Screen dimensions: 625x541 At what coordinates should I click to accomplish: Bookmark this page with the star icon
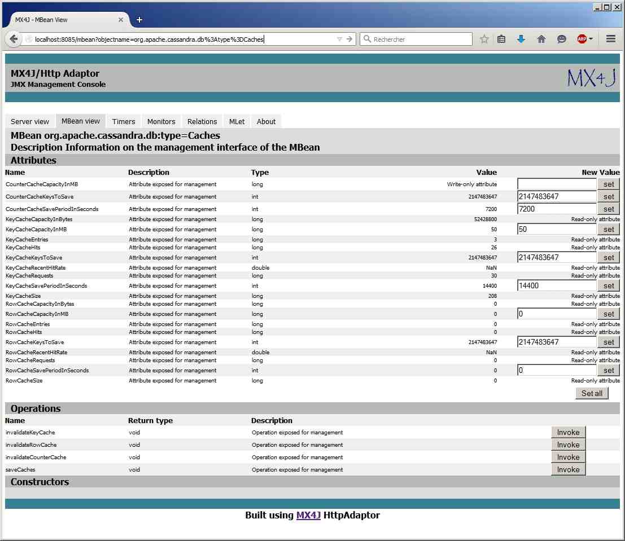tap(484, 39)
